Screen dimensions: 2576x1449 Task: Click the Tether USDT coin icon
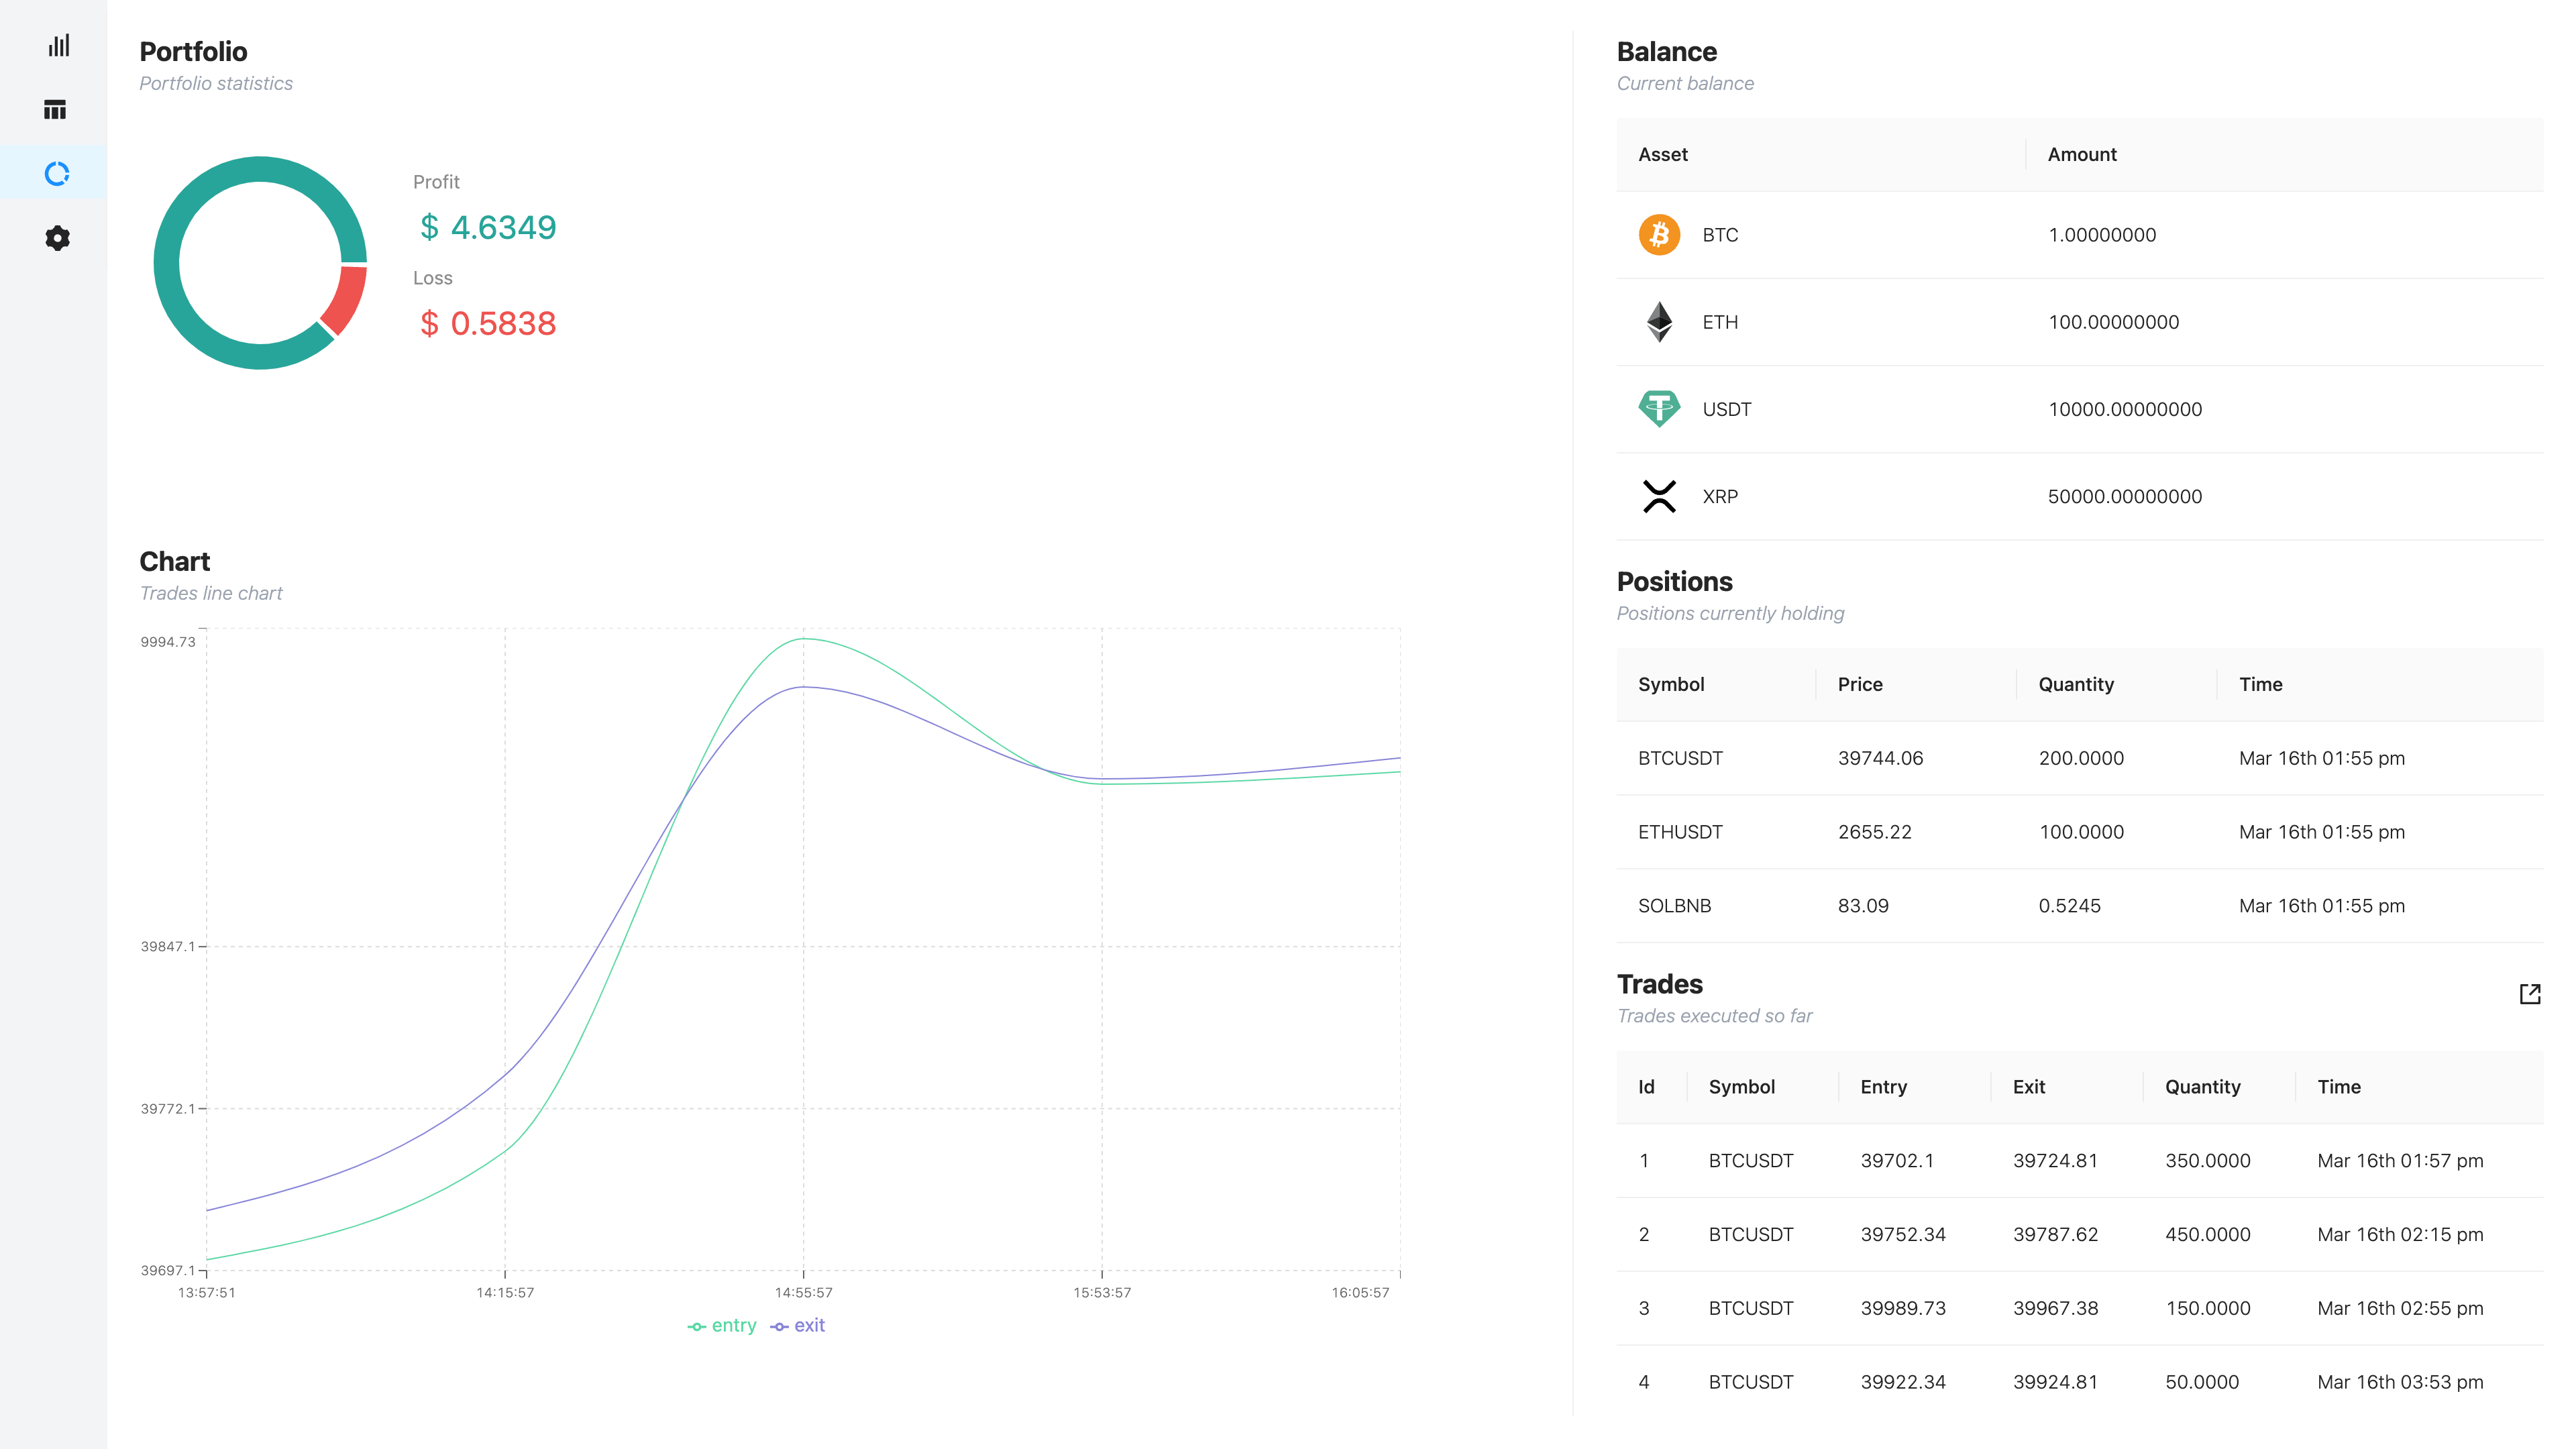tap(1659, 409)
